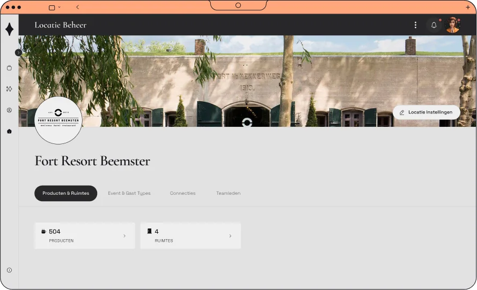Image resolution: width=477 pixels, height=290 pixels.
Task: Click the user avatar in the header
Action: click(452, 25)
